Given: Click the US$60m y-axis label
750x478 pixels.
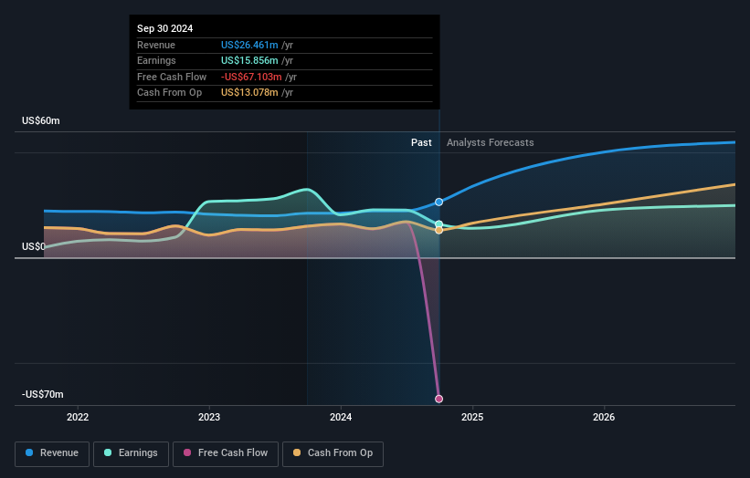Looking at the screenshot, I should 41,120.
